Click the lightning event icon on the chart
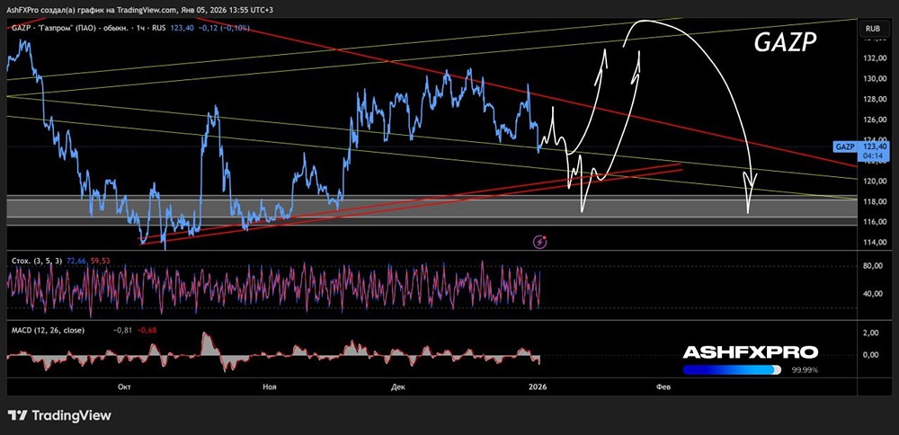The image size is (899, 435). [540, 242]
